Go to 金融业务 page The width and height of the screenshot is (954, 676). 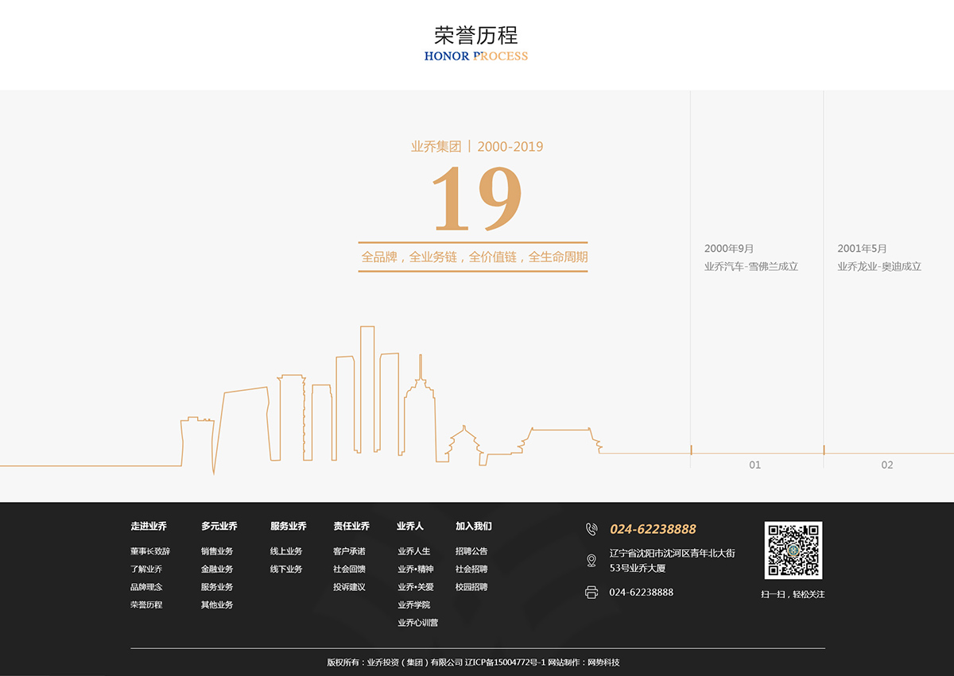coord(217,570)
